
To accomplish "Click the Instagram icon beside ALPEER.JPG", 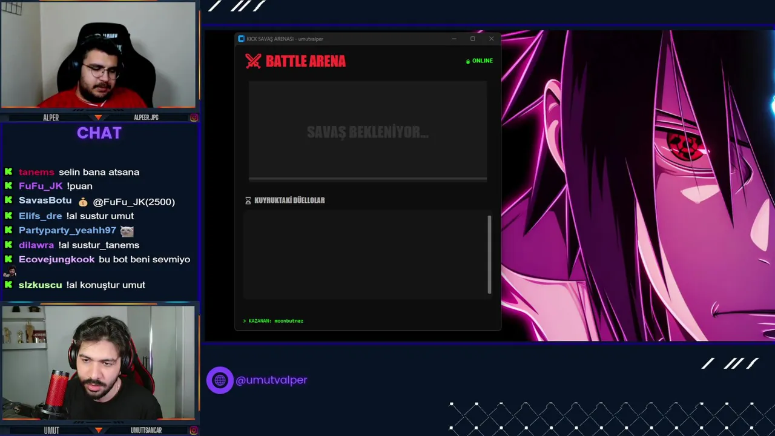I will coord(194,117).
